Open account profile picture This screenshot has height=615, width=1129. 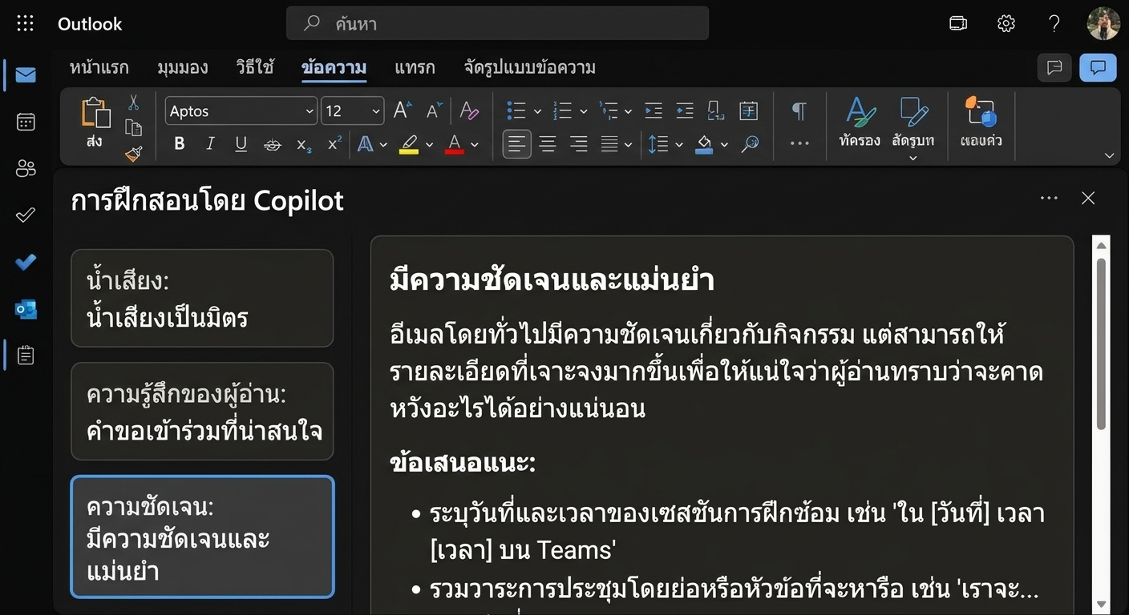[x=1103, y=23]
